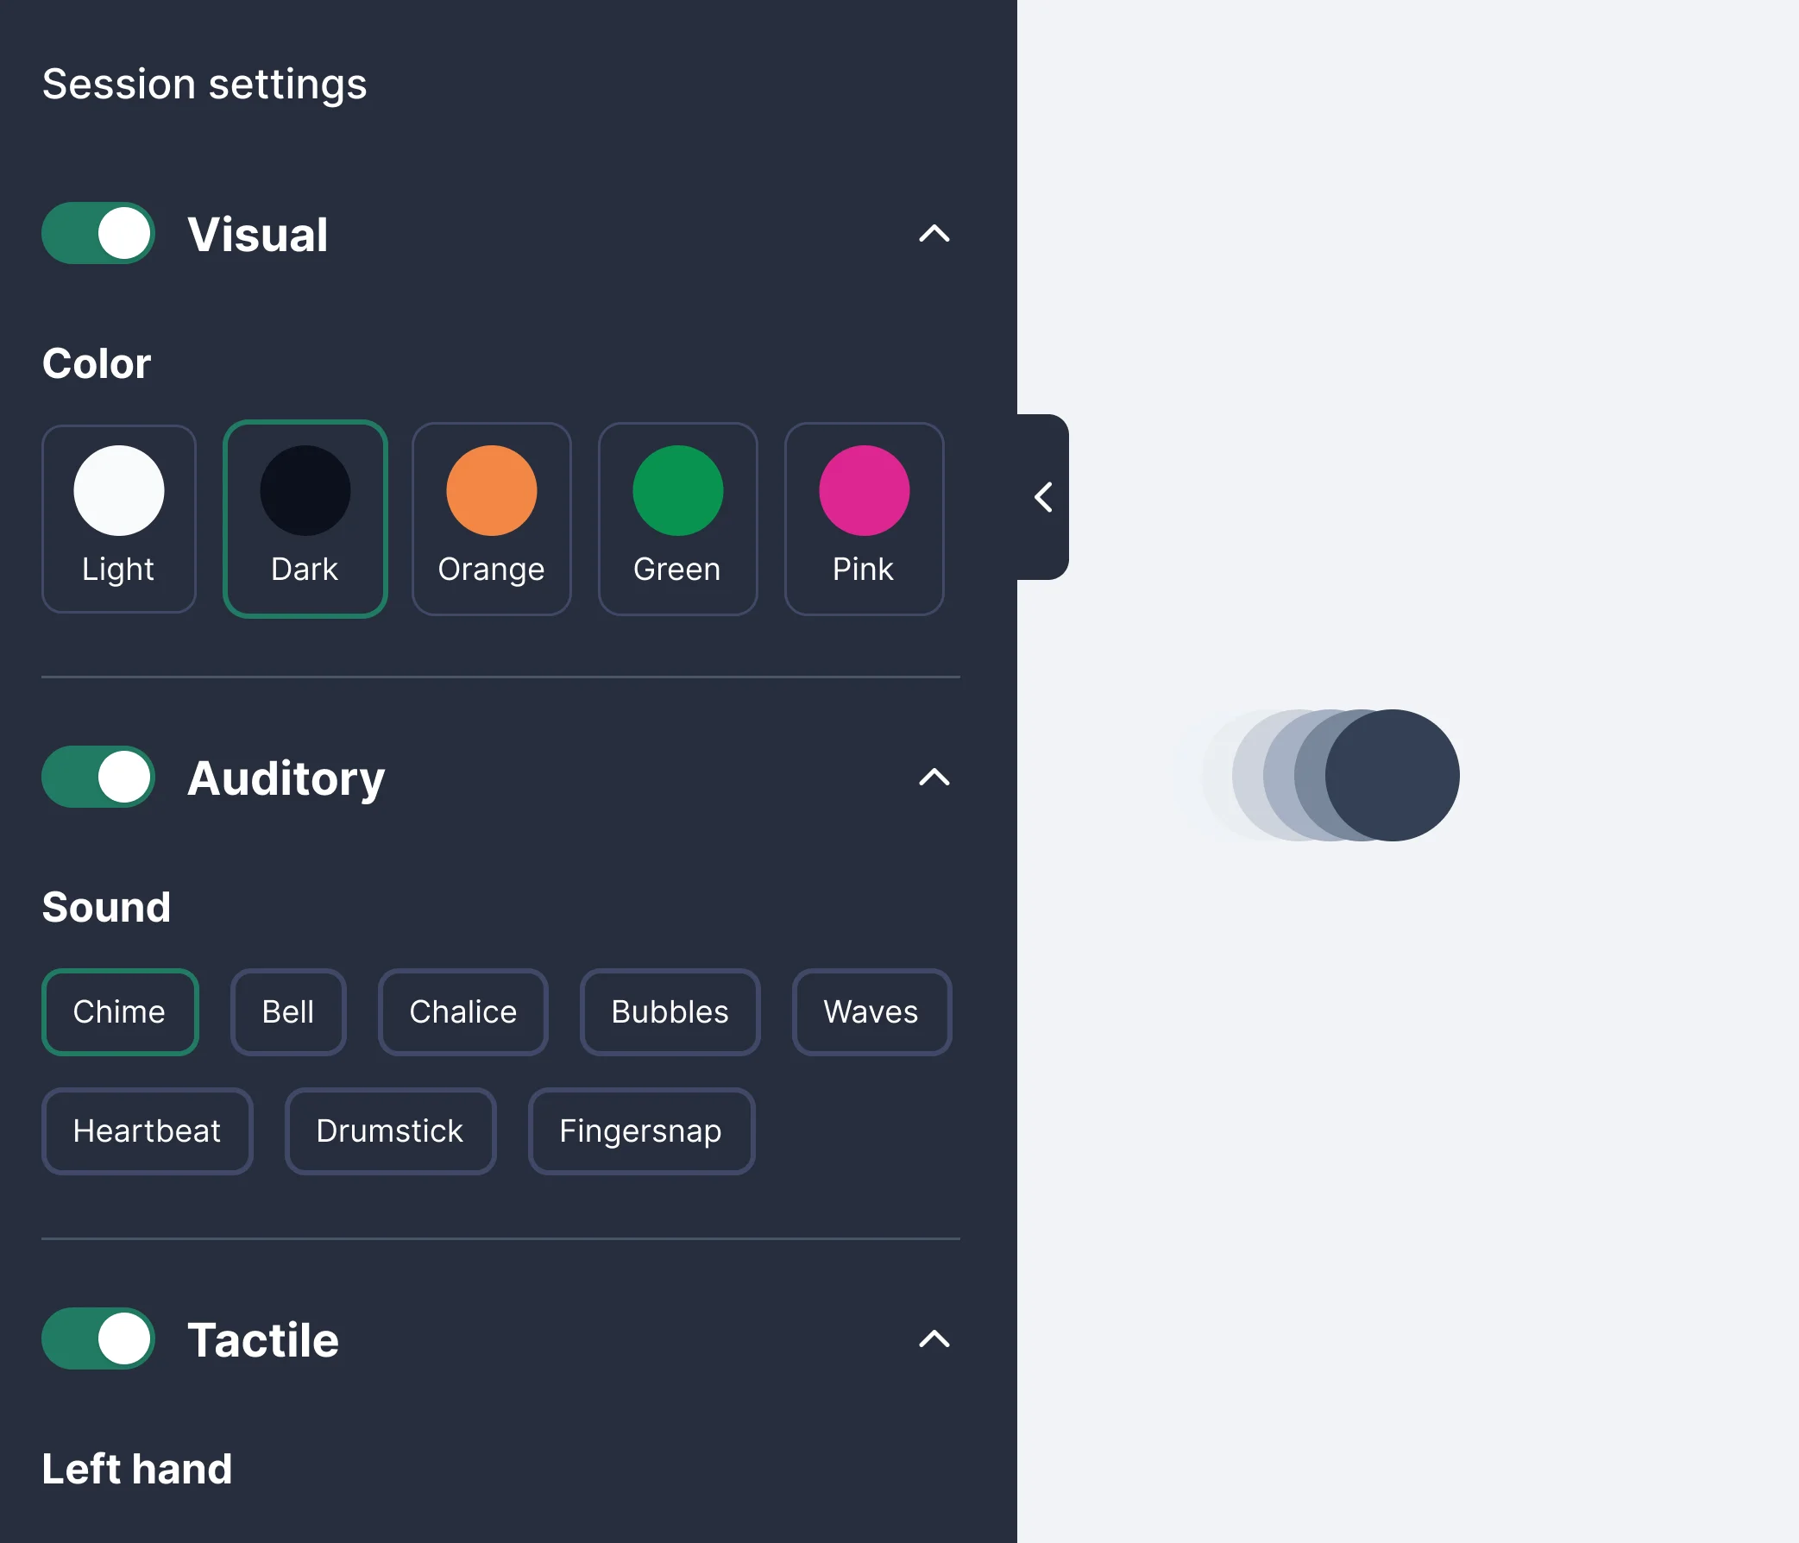This screenshot has height=1543, width=1799.
Task: Disable the Auditory setting
Action: pos(97,778)
